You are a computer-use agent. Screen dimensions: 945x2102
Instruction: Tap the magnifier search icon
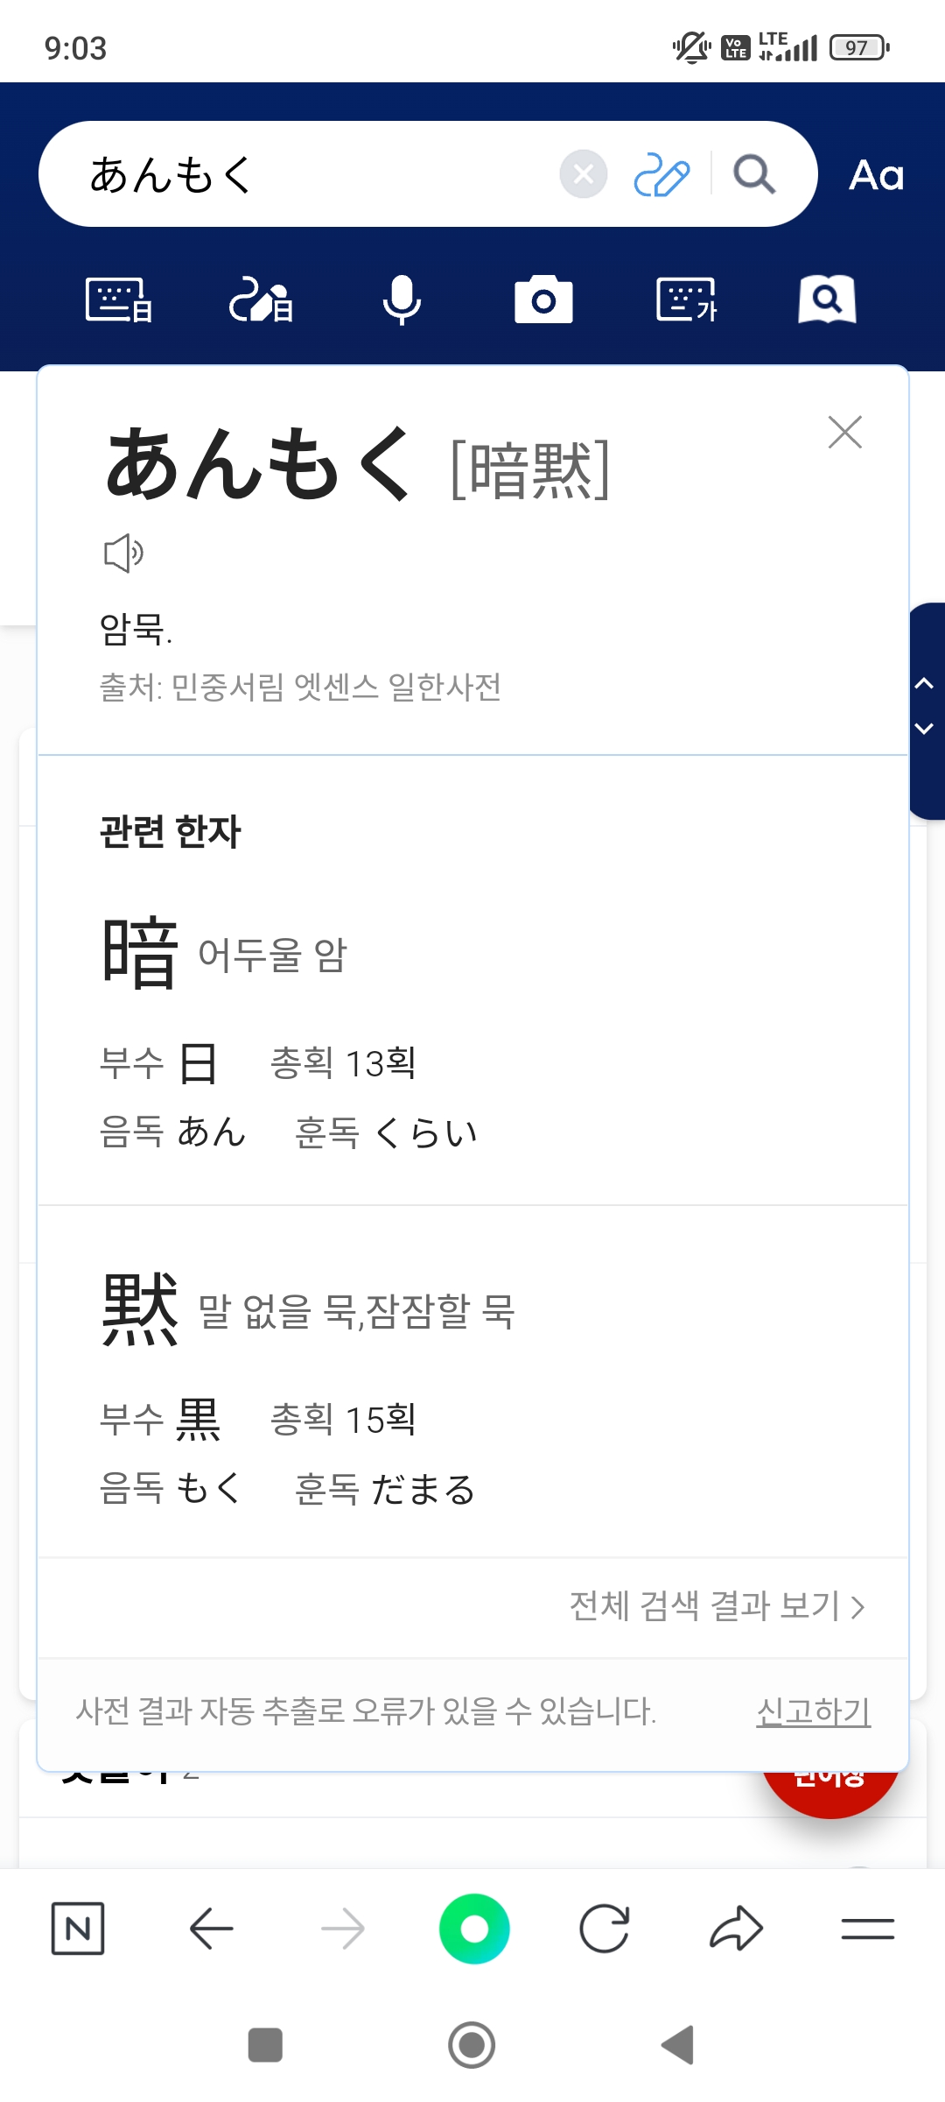[754, 174]
